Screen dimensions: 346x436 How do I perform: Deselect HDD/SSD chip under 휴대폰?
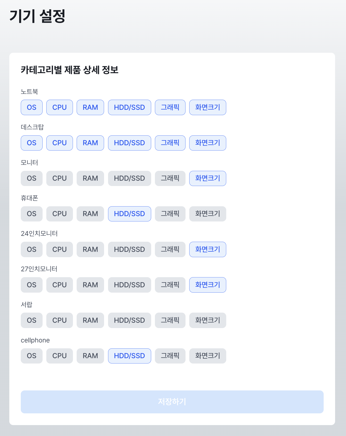pos(129,214)
